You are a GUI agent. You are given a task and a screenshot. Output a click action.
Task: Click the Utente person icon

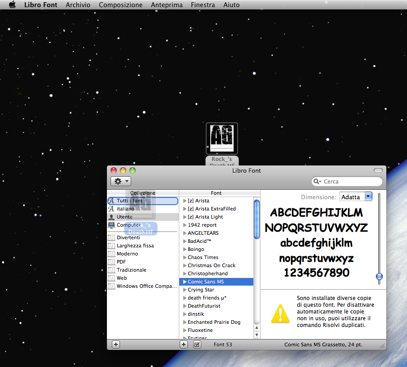tap(111, 217)
